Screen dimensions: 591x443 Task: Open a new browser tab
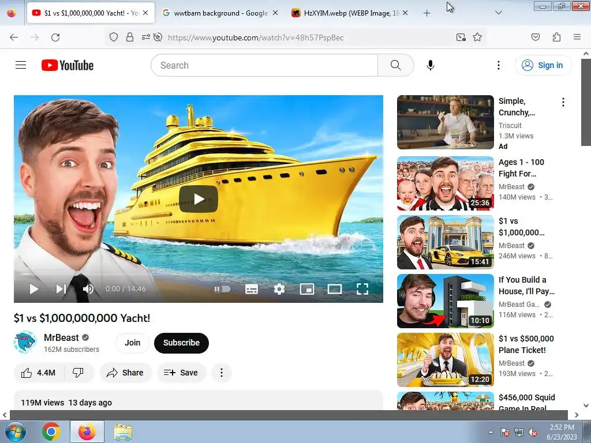[427, 13]
